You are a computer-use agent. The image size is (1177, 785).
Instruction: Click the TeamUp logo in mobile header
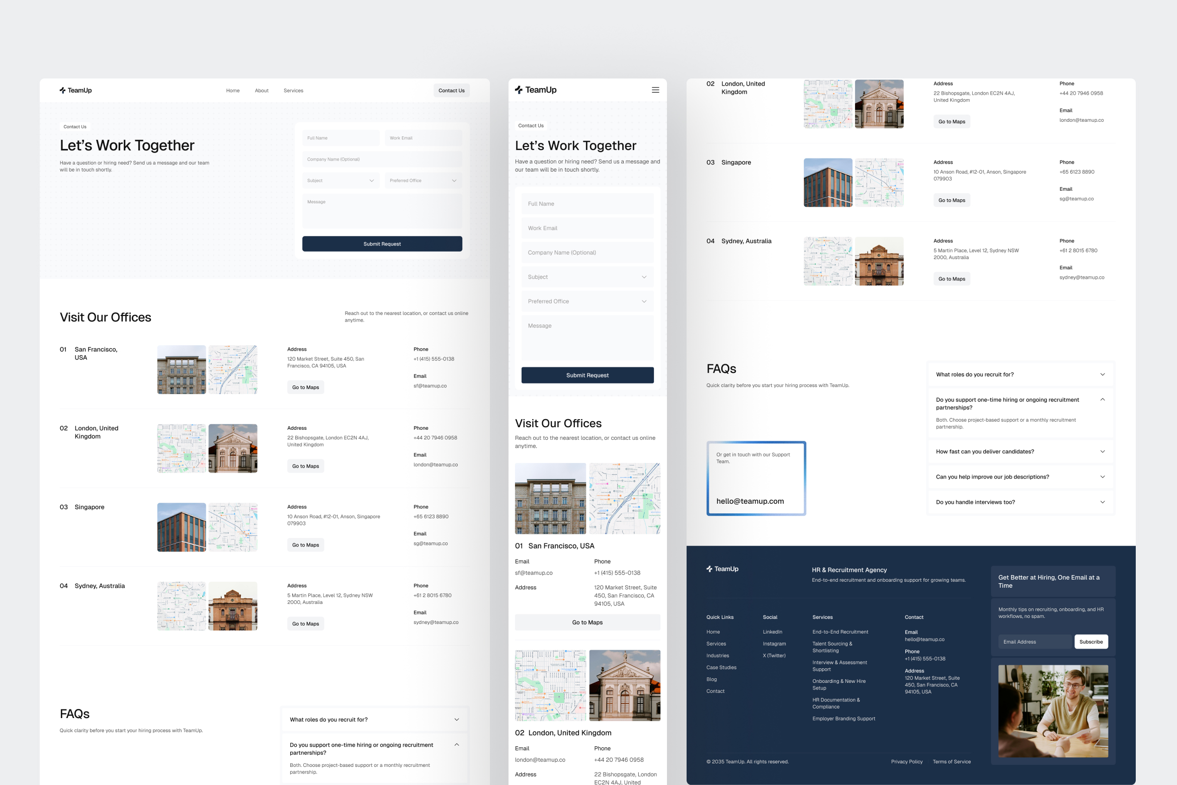tap(536, 90)
